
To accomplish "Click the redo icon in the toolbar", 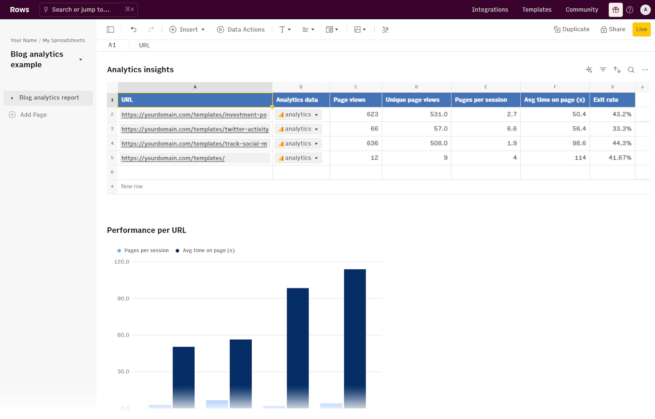I will pos(151,29).
